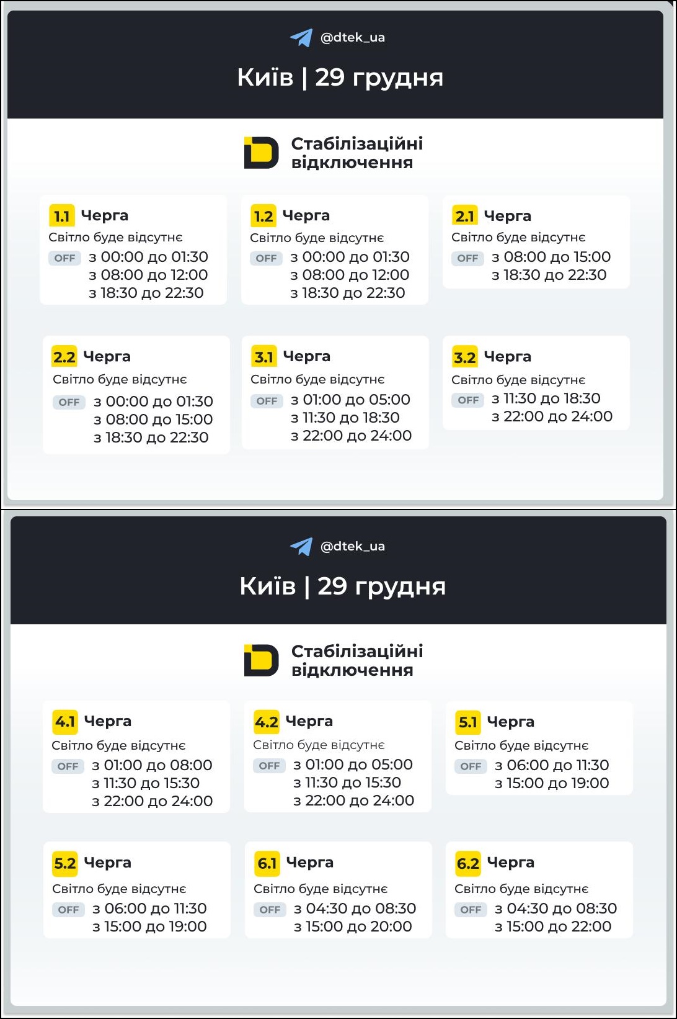Click the upper "Стабілізаційні відключення" heading
The width and height of the screenshot is (677, 1019).
click(356, 153)
